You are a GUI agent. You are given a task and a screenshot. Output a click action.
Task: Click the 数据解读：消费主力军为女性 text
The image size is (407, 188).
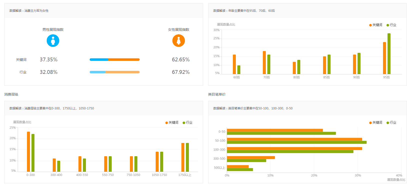[29, 11]
